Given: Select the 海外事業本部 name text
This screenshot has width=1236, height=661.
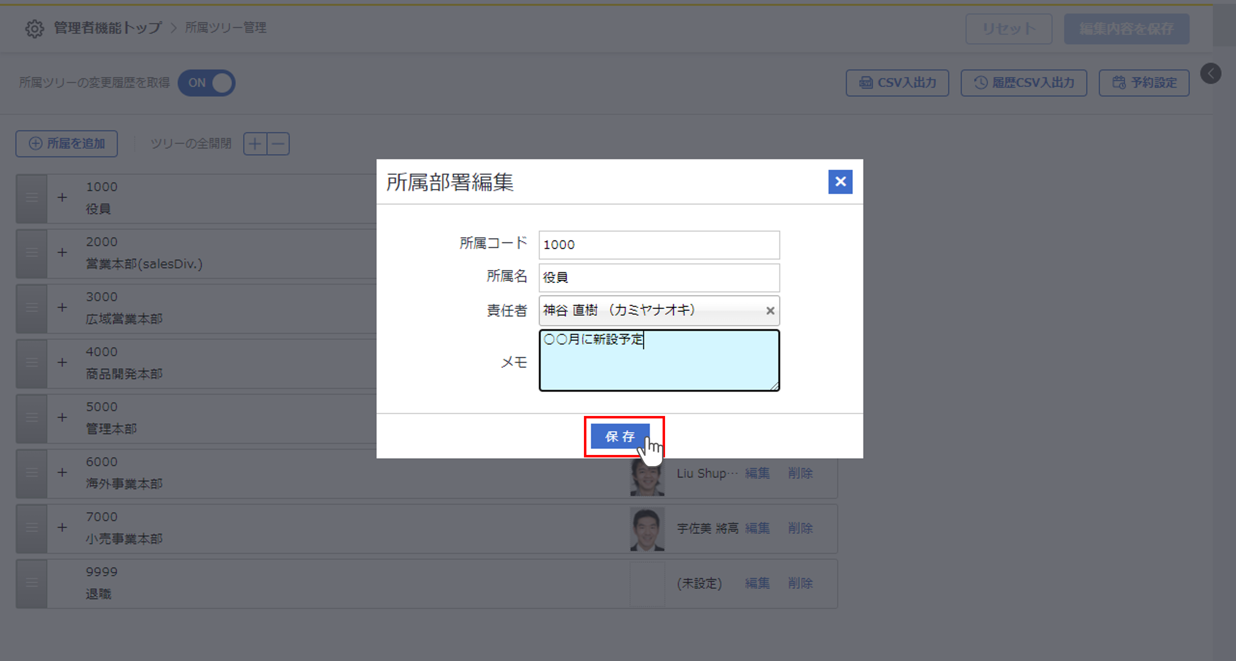Looking at the screenshot, I should (124, 483).
